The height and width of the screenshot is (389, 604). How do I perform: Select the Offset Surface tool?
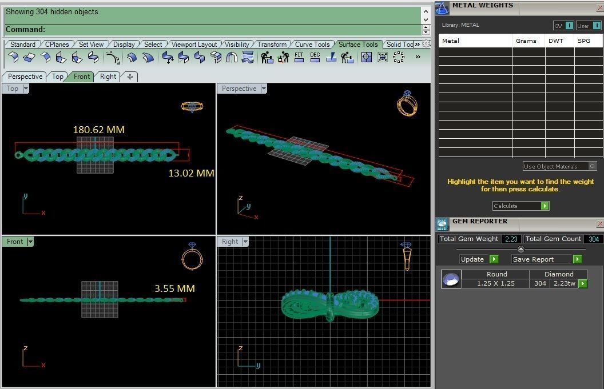click(132, 57)
